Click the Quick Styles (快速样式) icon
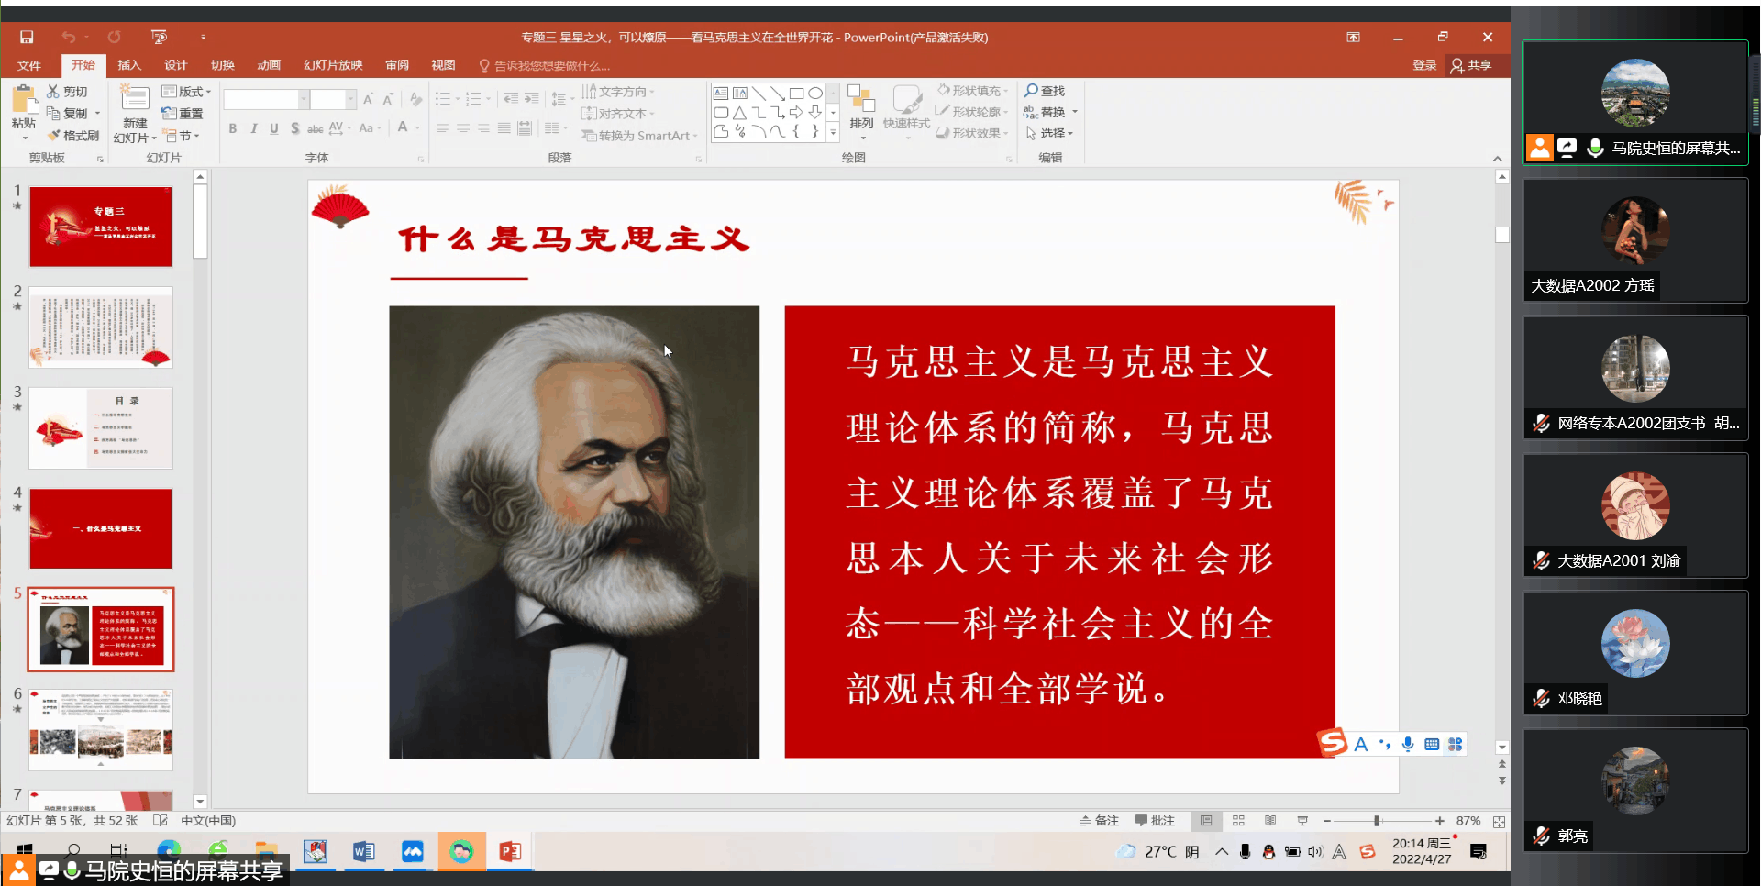Viewport: 1761px width, 886px height. click(906, 99)
